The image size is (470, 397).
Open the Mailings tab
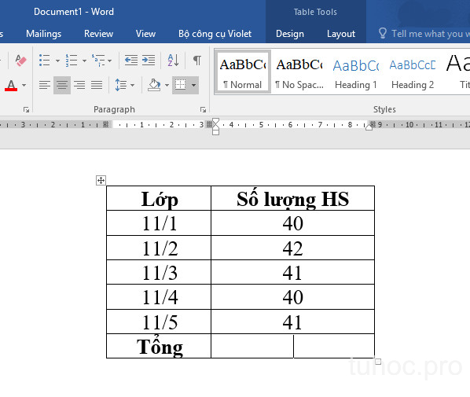(x=44, y=34)
